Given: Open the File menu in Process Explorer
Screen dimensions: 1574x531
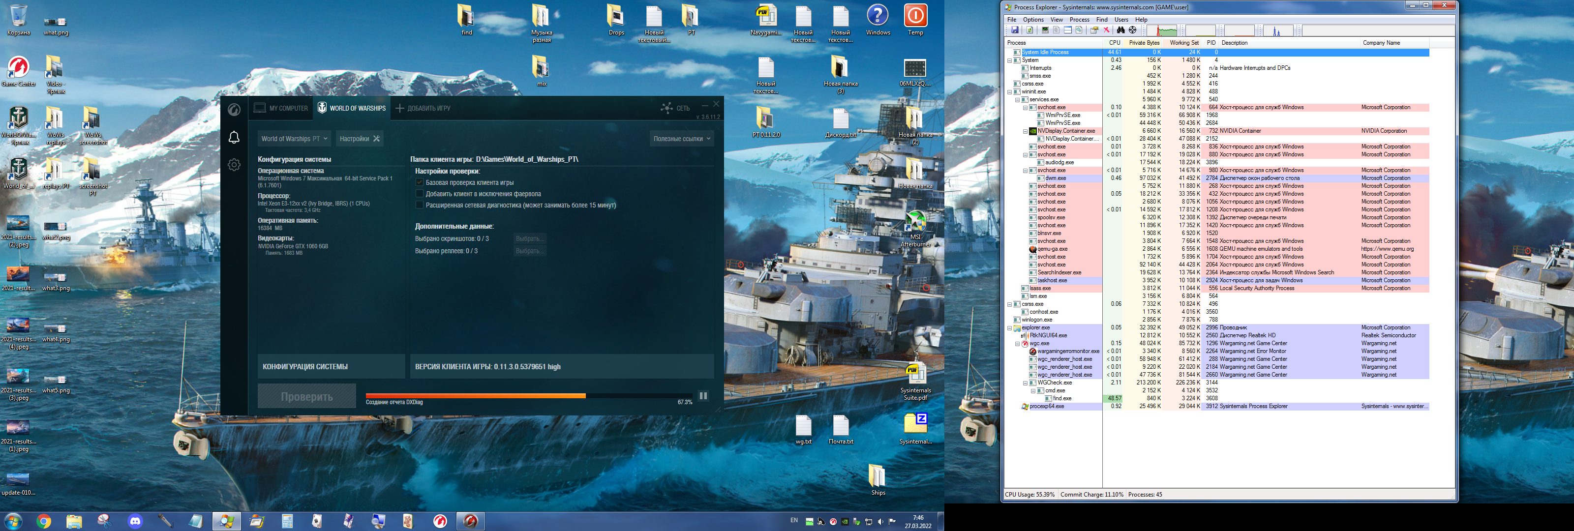Looking at the screenshot, I should [1012, 20].
